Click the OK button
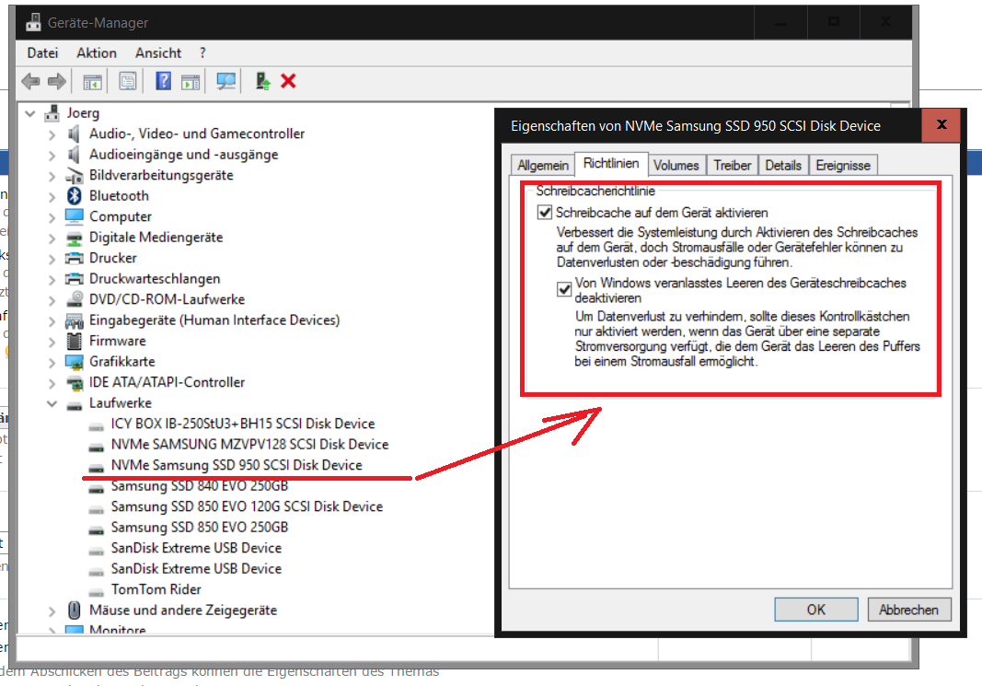Image resolution: width=982 pixels, height=686 pixels. click(x=816, y=610)
